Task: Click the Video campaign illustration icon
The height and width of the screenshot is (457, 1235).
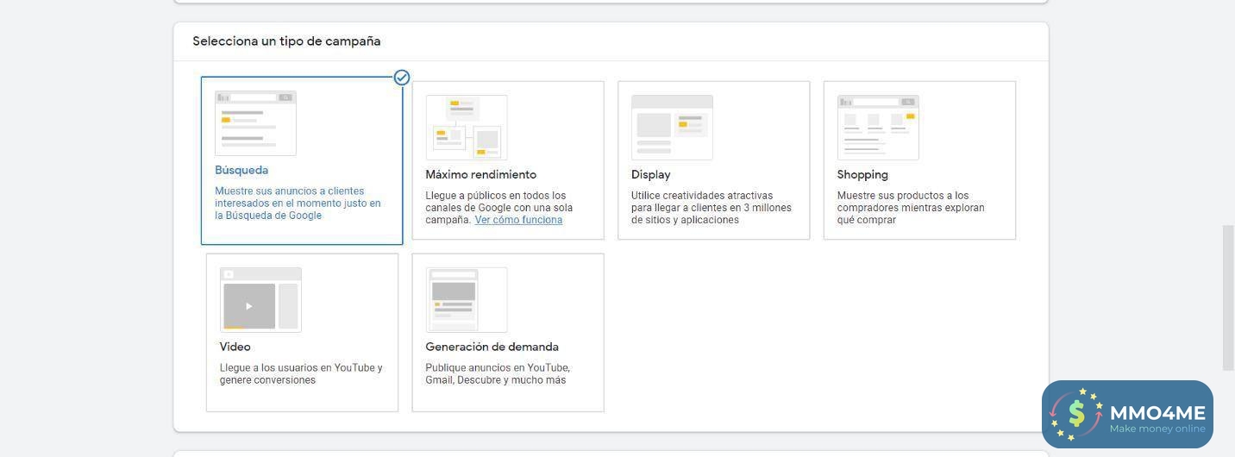Action: pos(260,300)
